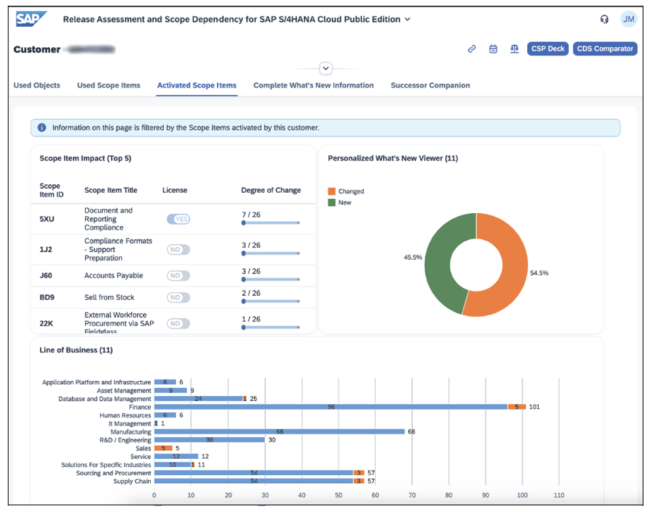Open the application title dropdown arrow

point(407,19)
